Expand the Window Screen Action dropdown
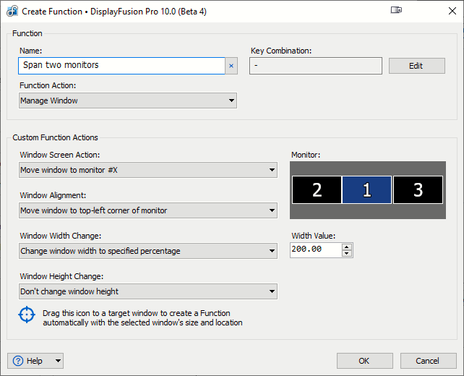 coord(148,170)
